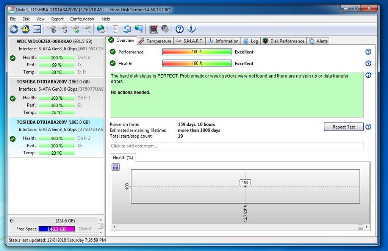This screenshot has height=251, width=388.
Task: Click the globe over disk toolbar icon
Action: click(101, 29)
